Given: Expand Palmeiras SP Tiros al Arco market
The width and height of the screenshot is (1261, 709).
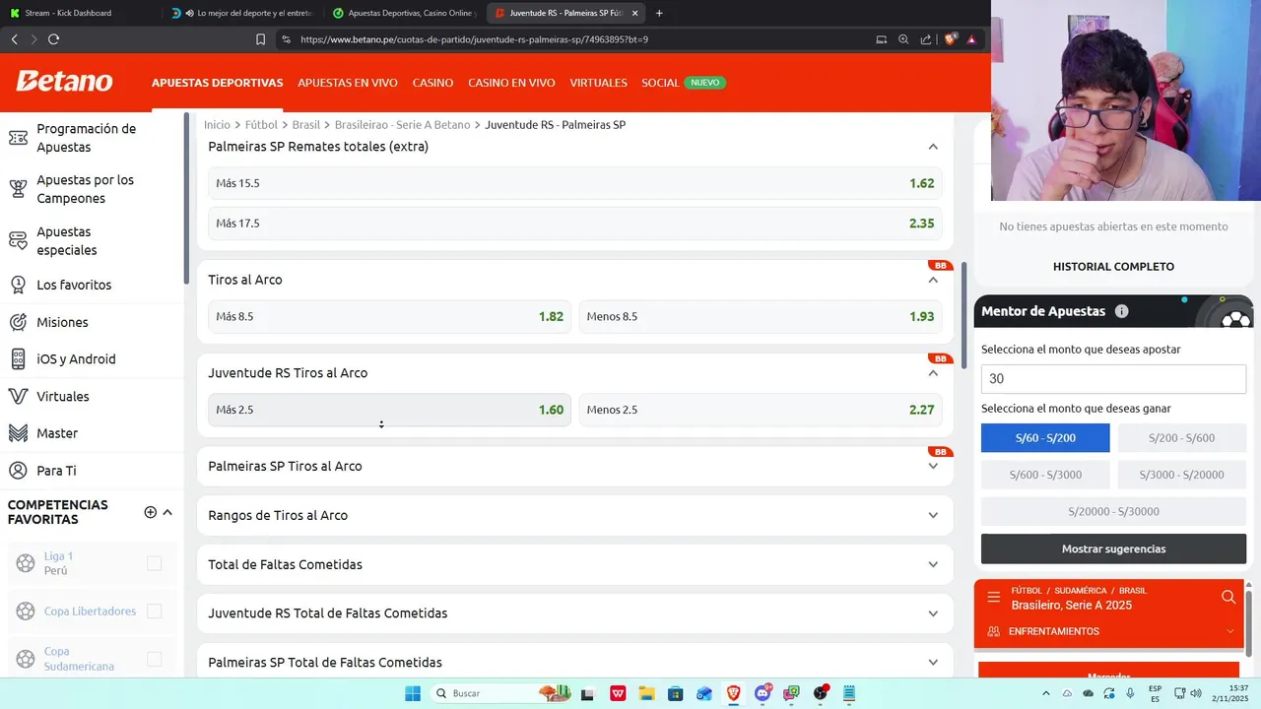Looking at the screenshot, I should [933, 466].
